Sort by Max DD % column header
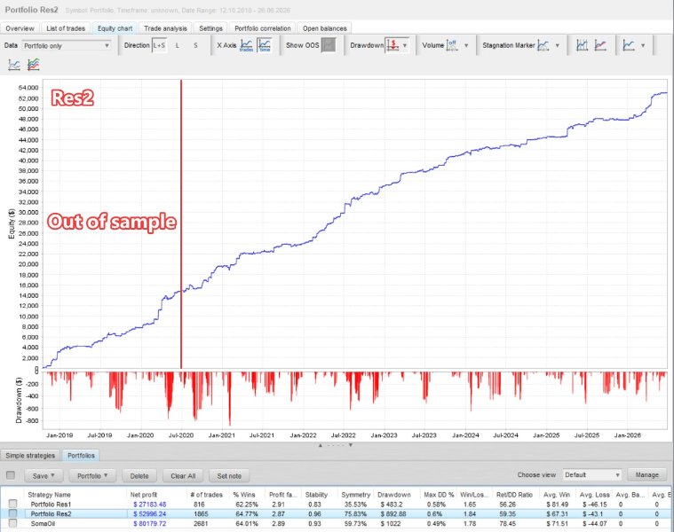This screenshot has height=532, width=674. tap(439, 495)
